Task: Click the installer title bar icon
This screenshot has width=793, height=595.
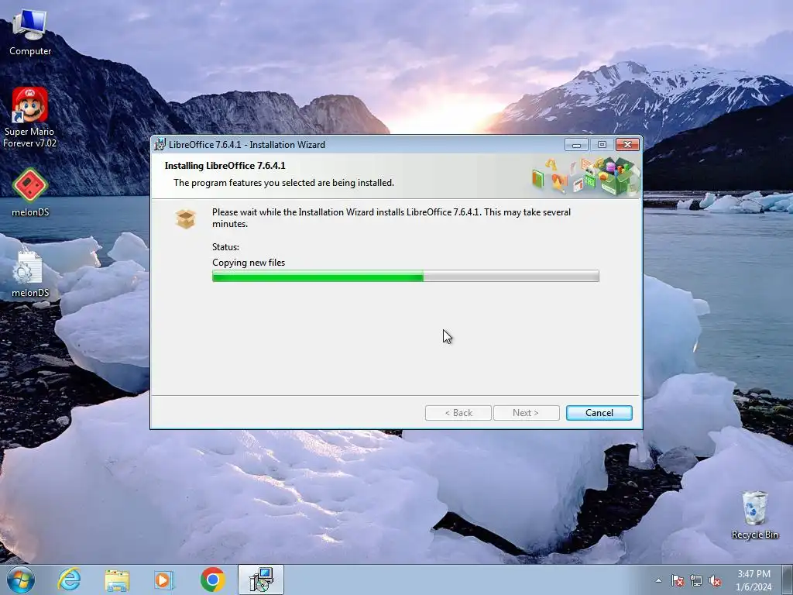Action: click(x=160, y=145)
